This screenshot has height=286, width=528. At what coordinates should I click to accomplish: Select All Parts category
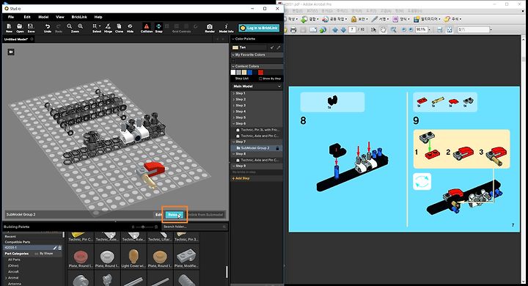tap(14, 260)
